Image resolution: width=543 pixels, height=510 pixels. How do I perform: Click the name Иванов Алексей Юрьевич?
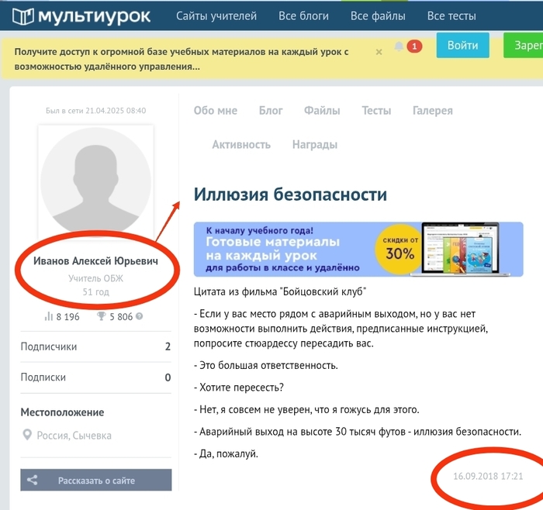(x=95, y=261)
